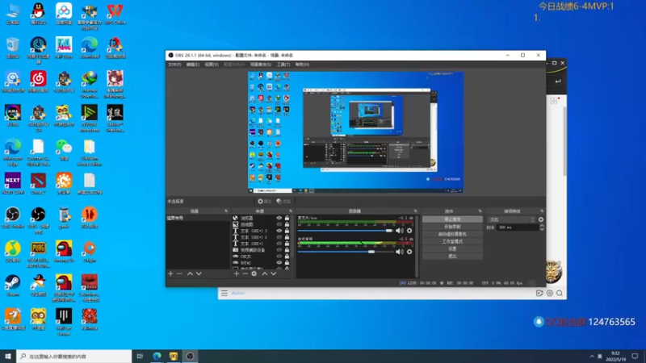This screenshot has height=363, width=646.
Task: Toggle visibility of 视频捕获设备 source
Action: (x=279, y=250)
